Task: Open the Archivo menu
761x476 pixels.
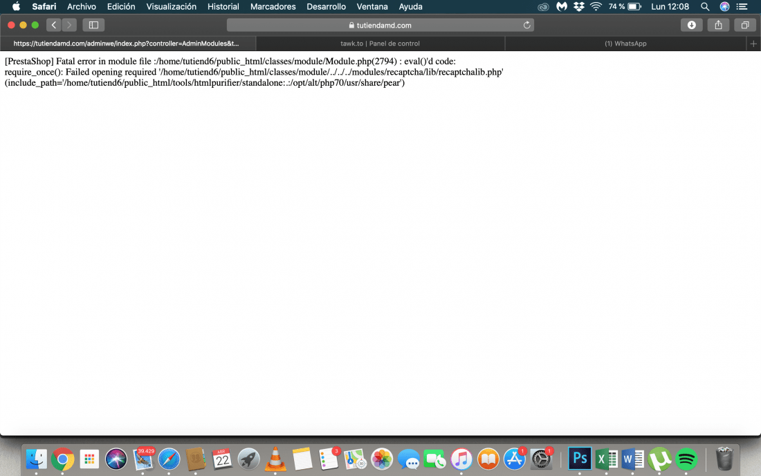Action: [x=82, y=7]
